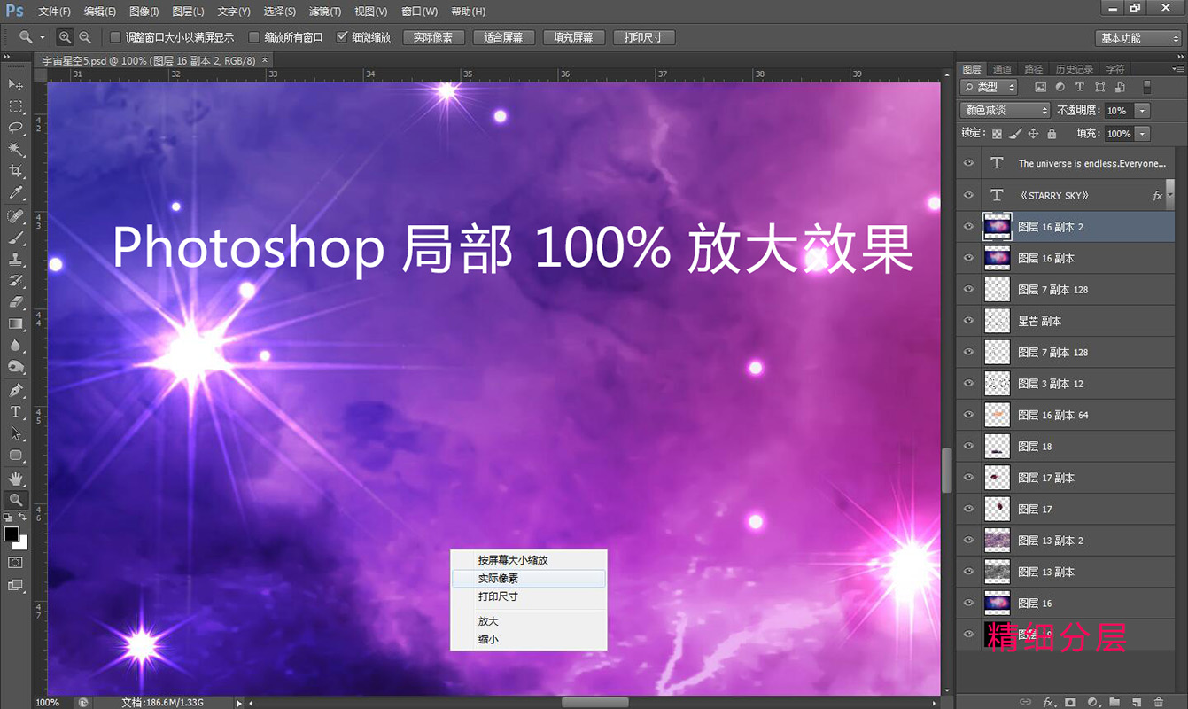This screenshot has height=709, width=1188.
Task: Open status bar info arrow beside document size
Action: [x=238, y=702]
